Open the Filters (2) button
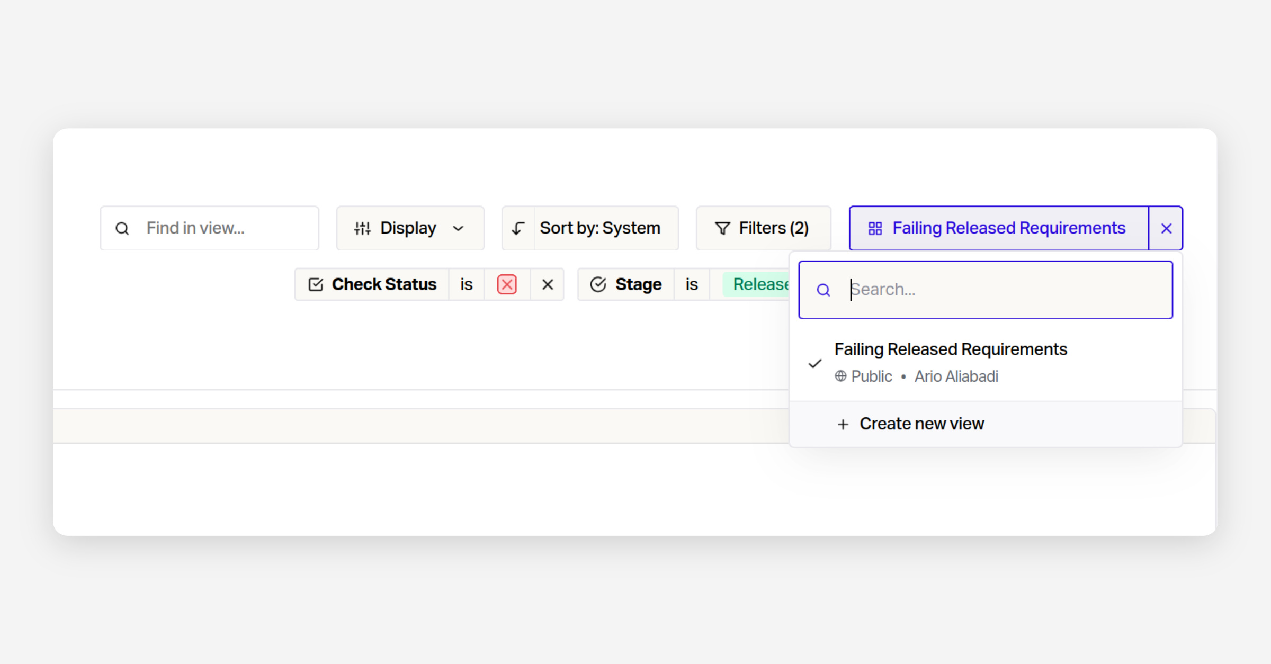The width and height of the screenshot is (1271, 664). 763,228
